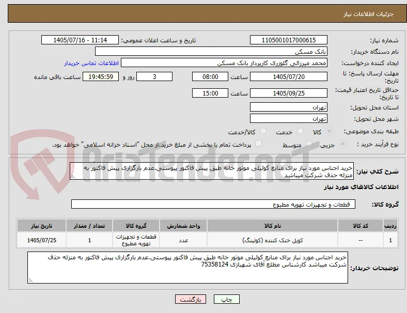
Task: Click the price validity time 15:00
Action: 210,93
